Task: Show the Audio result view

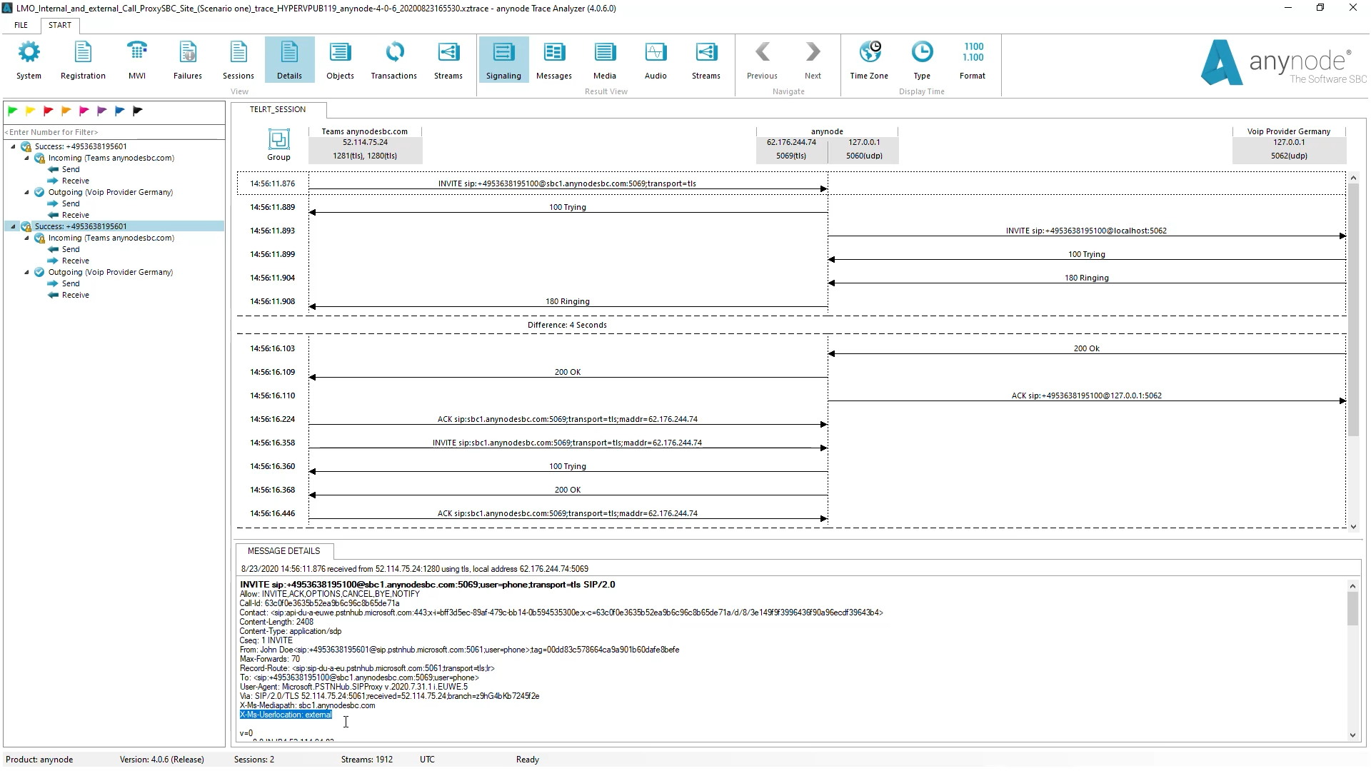Action: pyautogui.click(x=656, y=60)
